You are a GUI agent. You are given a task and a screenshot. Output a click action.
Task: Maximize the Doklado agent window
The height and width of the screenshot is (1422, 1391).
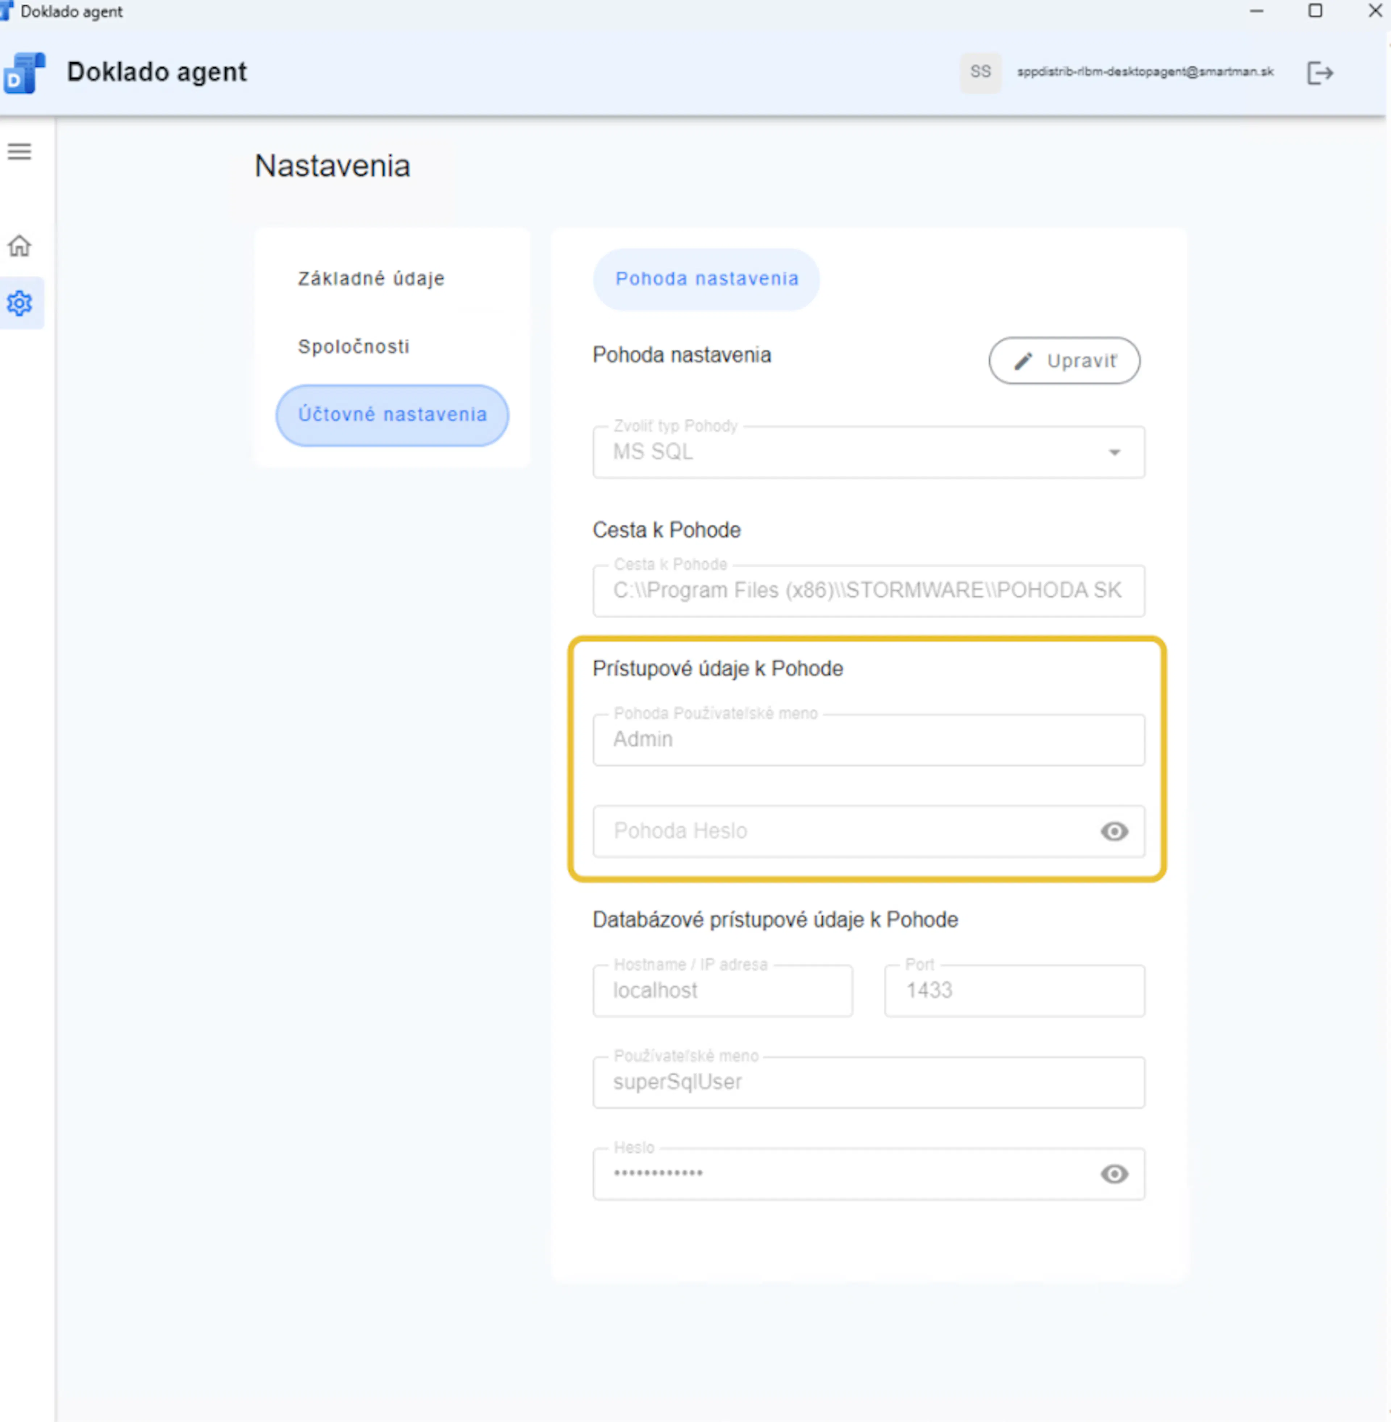point(1315,11)
